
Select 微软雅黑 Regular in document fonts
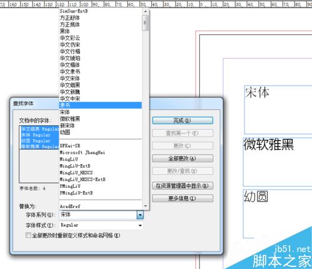click(39, 147)
